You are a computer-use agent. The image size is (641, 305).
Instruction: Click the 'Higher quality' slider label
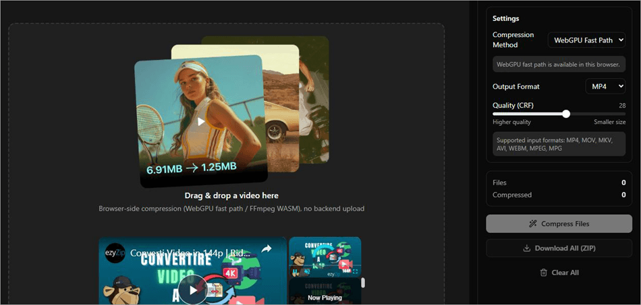(511, 122)
